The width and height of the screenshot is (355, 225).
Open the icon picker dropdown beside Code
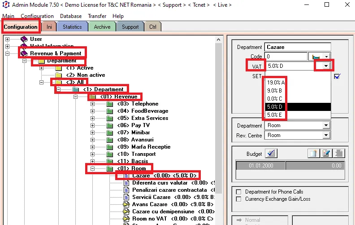point(326,57)
